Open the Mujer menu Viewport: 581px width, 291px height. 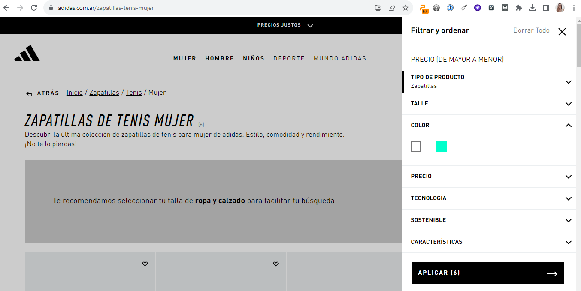[x=185, y=58]
